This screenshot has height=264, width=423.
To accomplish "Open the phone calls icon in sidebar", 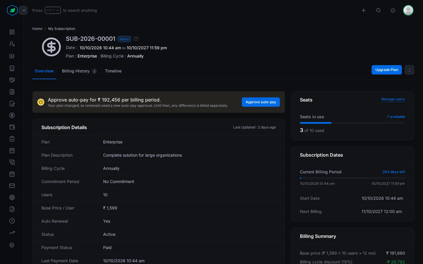I will [12, 162].
